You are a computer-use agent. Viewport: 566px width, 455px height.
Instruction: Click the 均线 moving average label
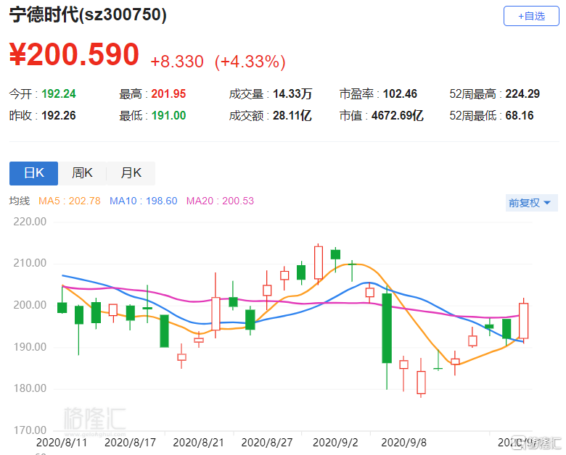[20, 201]
